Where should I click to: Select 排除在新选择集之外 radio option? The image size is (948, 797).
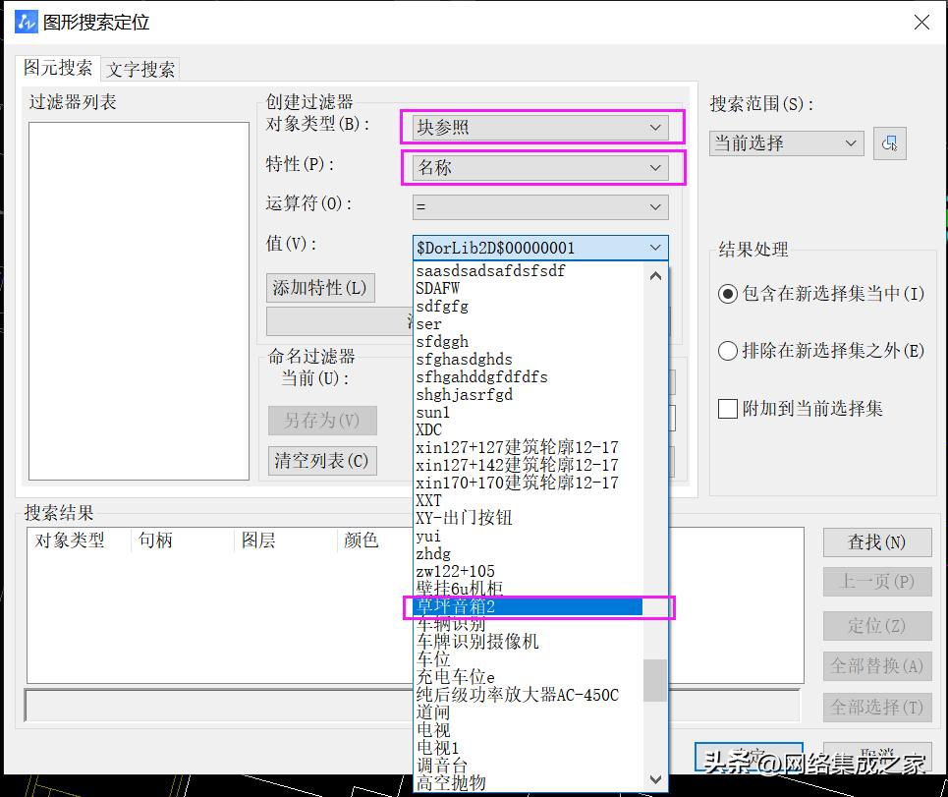pos(821,351)
